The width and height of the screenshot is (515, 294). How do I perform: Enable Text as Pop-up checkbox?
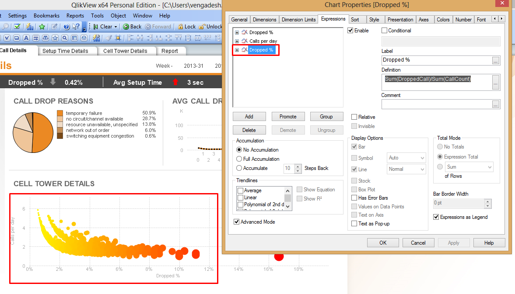pyautogui.click(x=354, y=224)
